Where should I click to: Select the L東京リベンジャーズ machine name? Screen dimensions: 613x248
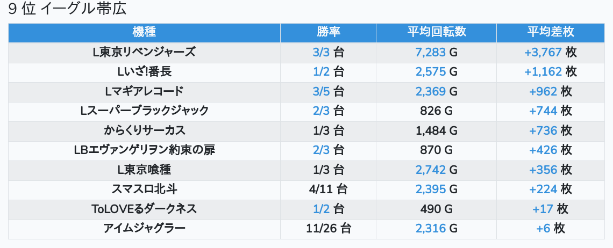pos(144,52)
